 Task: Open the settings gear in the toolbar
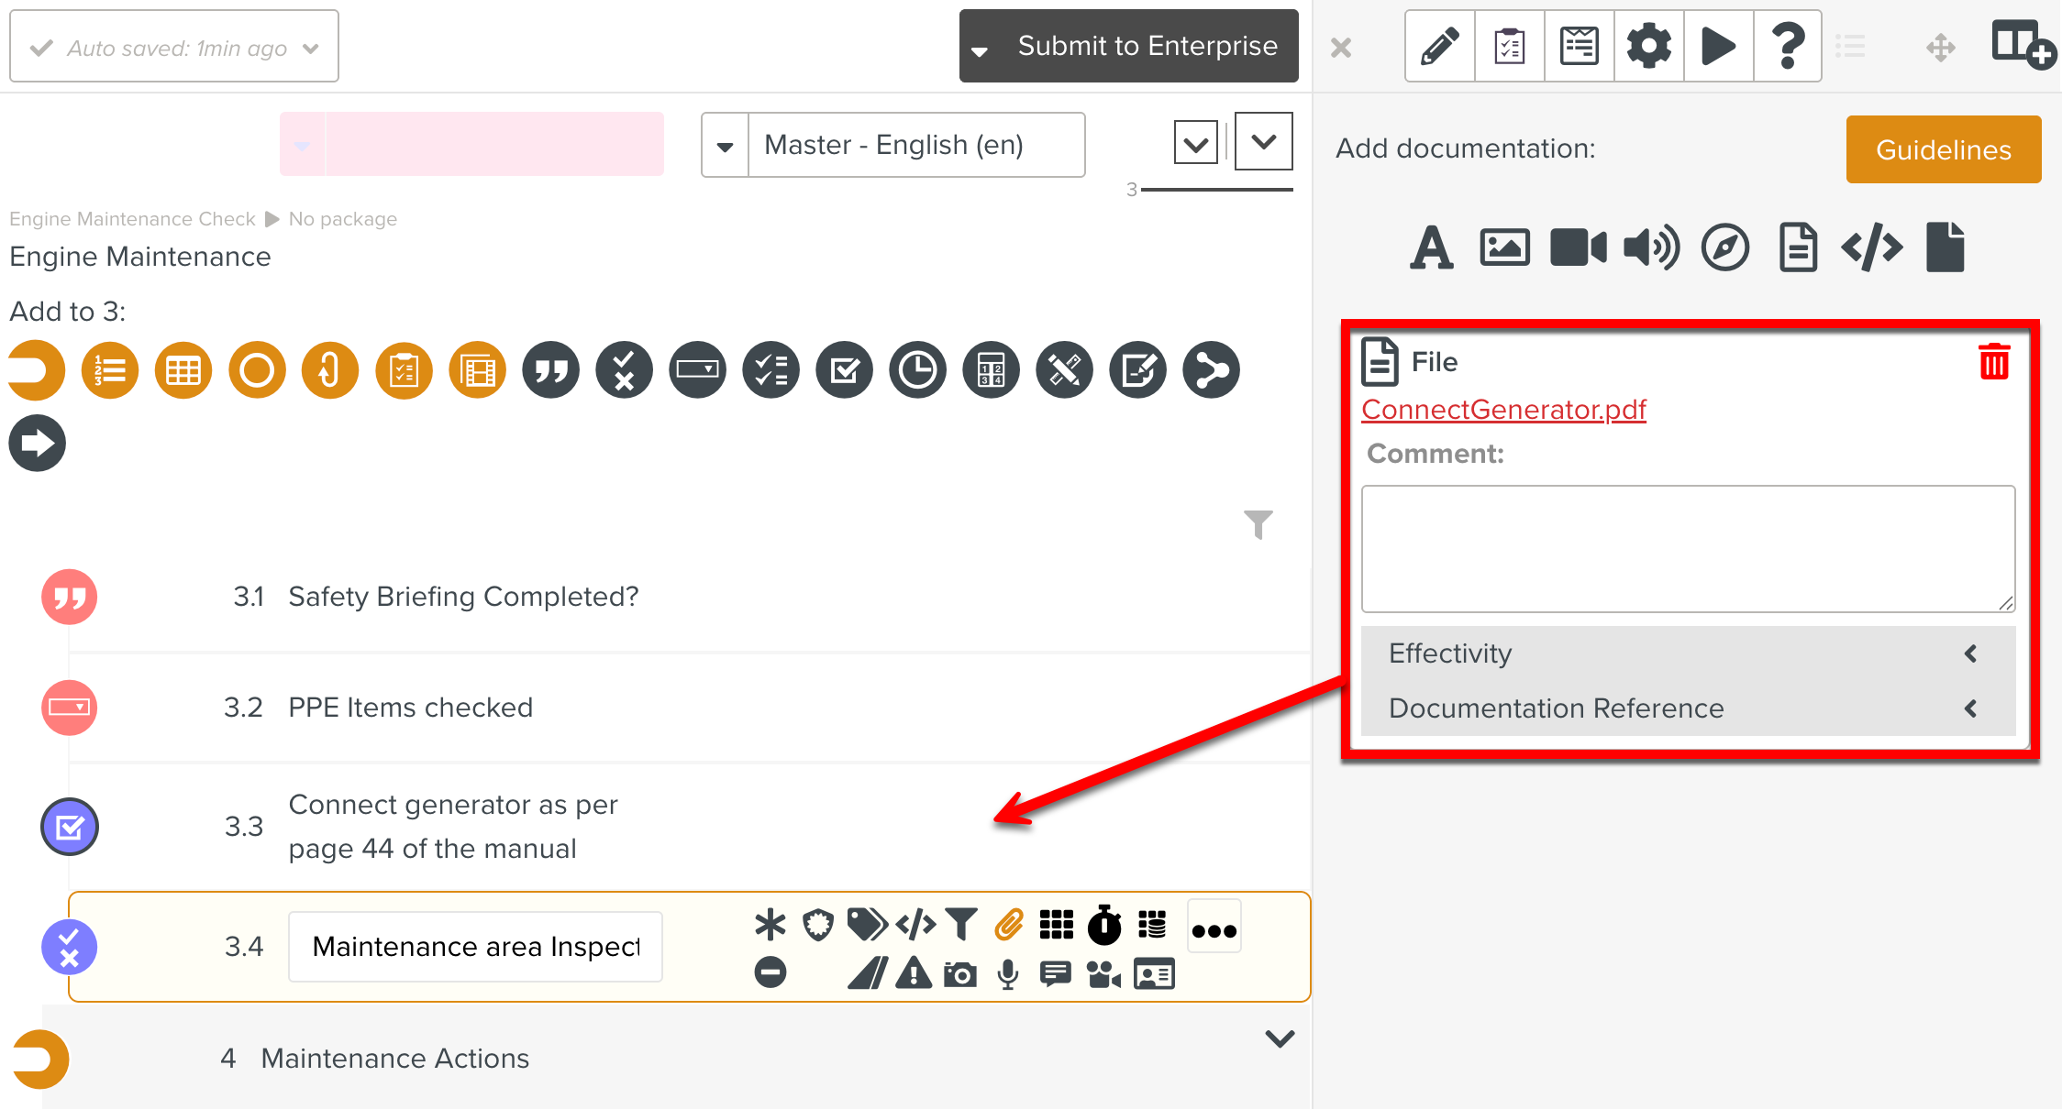(1648, 45)
